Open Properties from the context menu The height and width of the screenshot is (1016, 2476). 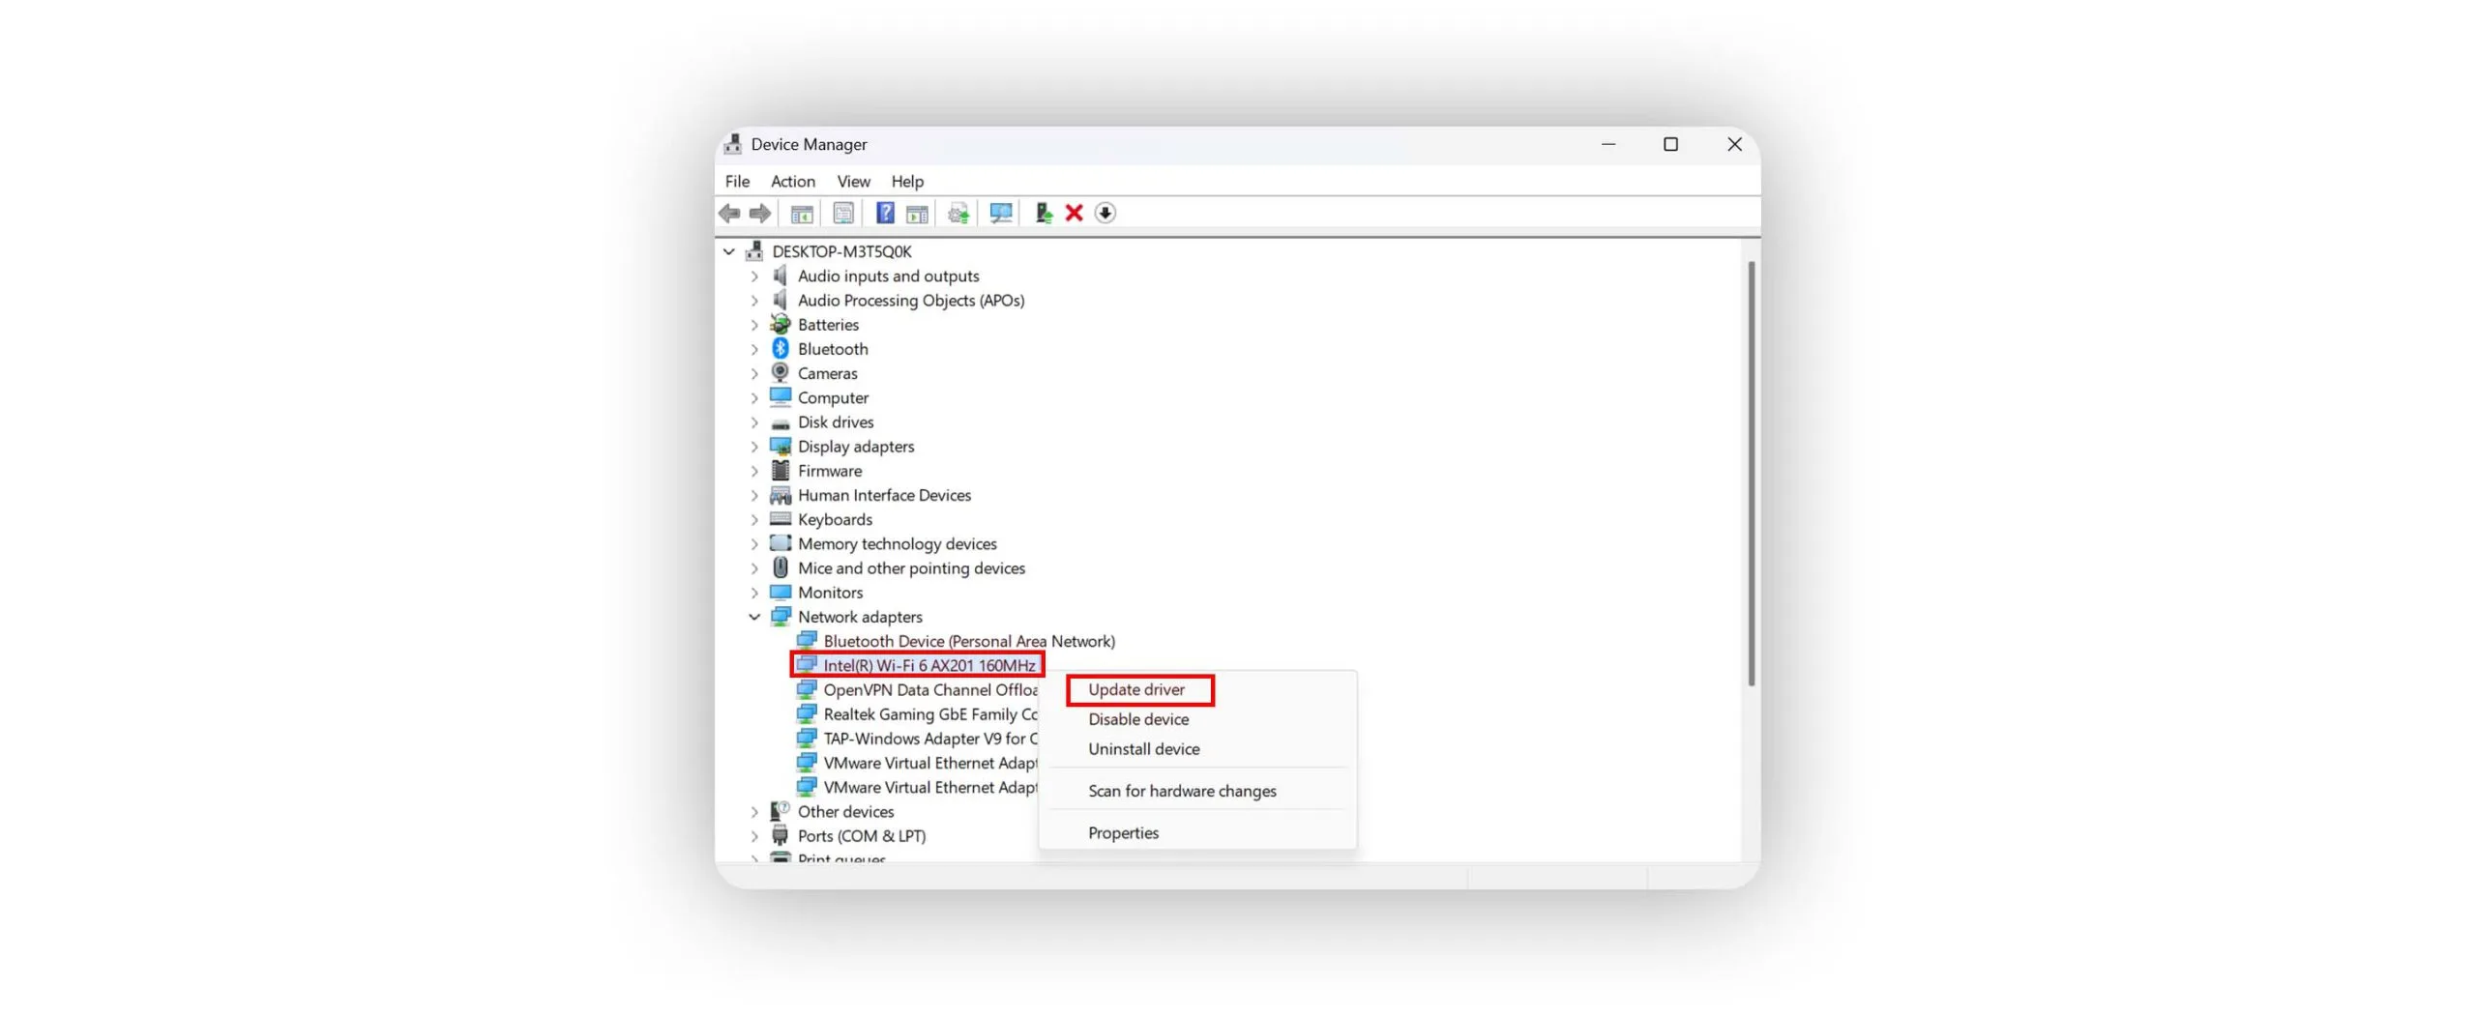(1123, 832)
